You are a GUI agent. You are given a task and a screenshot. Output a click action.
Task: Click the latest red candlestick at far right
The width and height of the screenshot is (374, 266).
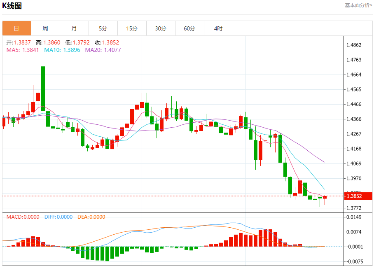(x=325, y=197)
